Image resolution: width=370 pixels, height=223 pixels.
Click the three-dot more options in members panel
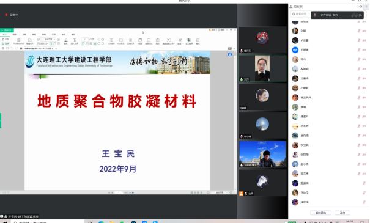(x=358, y=7)
